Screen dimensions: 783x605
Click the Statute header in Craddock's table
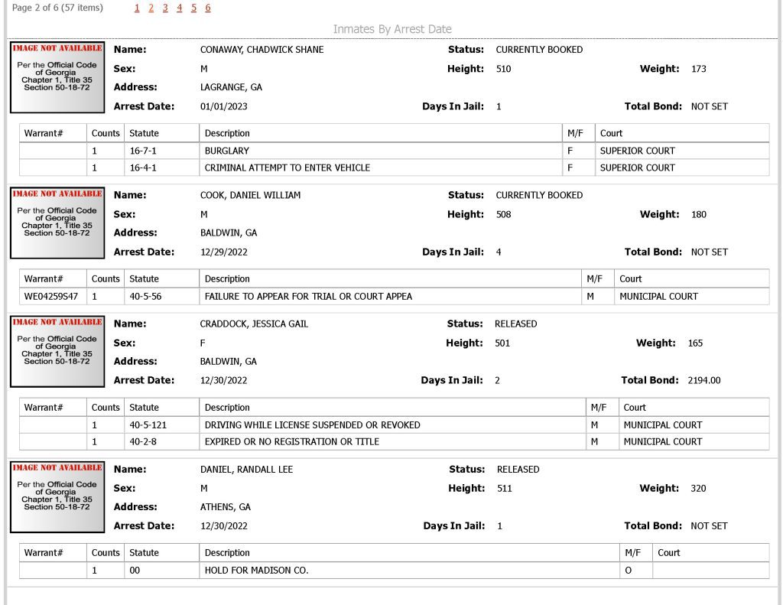(x=144, y=408)
